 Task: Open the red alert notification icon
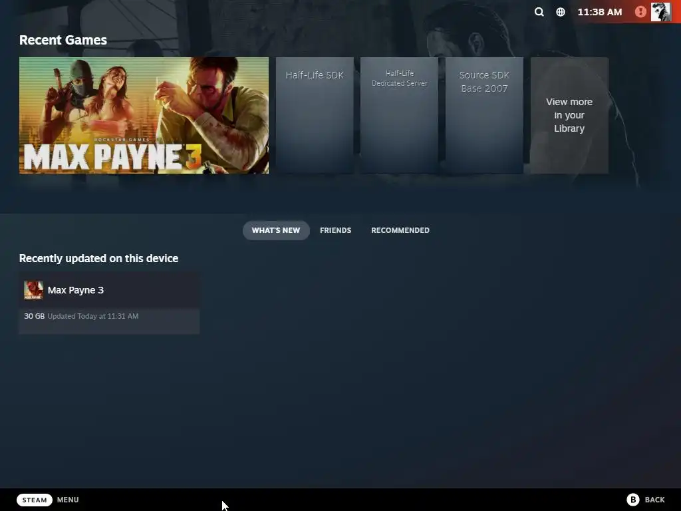[x=640, y=12]
